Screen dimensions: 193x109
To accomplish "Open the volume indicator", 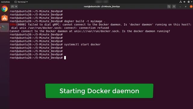I will (184, 2).
